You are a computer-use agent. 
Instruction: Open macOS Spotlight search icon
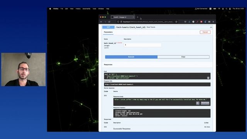pyautogui.click(x=227, y=9)
